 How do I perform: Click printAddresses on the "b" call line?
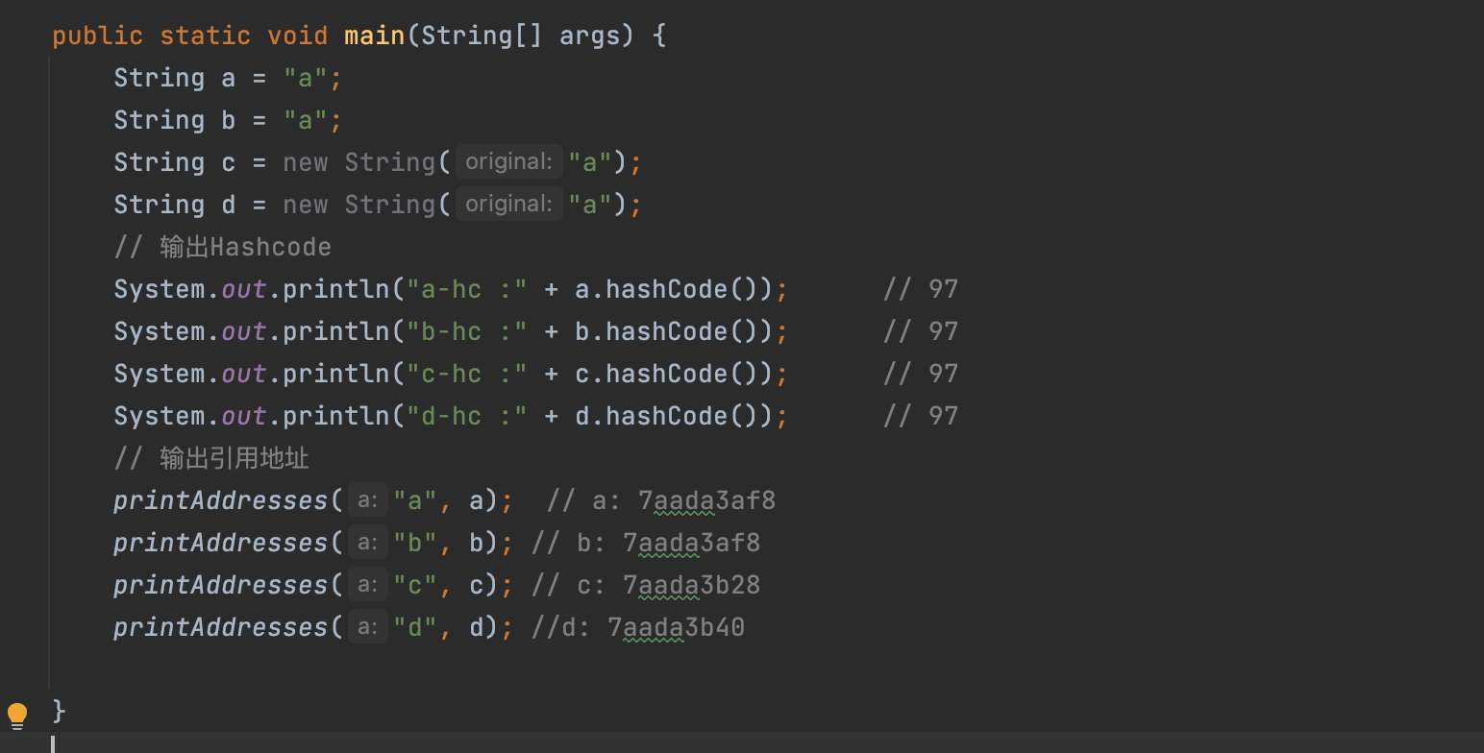221,543
